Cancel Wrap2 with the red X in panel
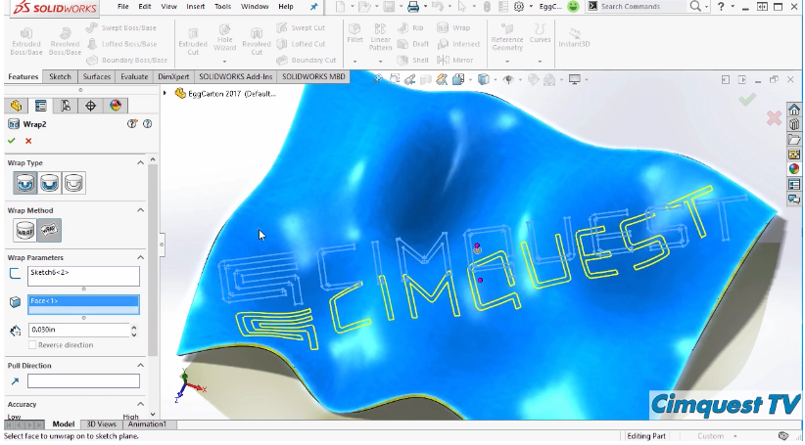The height and width of the screenshot is (445, 805). pos(28,141)
